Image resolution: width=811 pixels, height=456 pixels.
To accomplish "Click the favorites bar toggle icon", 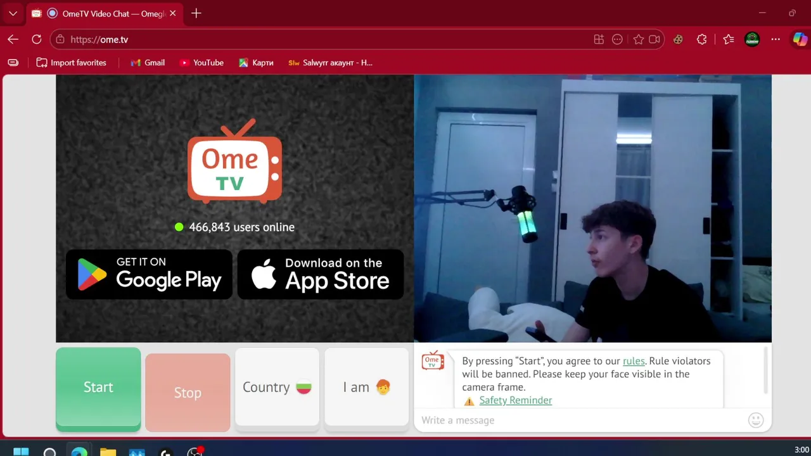I will coord(13,63).
